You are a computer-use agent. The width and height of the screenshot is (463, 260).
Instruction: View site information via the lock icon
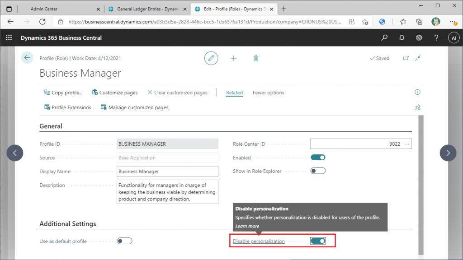61,22
